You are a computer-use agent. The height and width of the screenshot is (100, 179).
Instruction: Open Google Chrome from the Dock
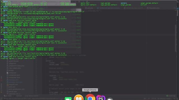[90, 97]
